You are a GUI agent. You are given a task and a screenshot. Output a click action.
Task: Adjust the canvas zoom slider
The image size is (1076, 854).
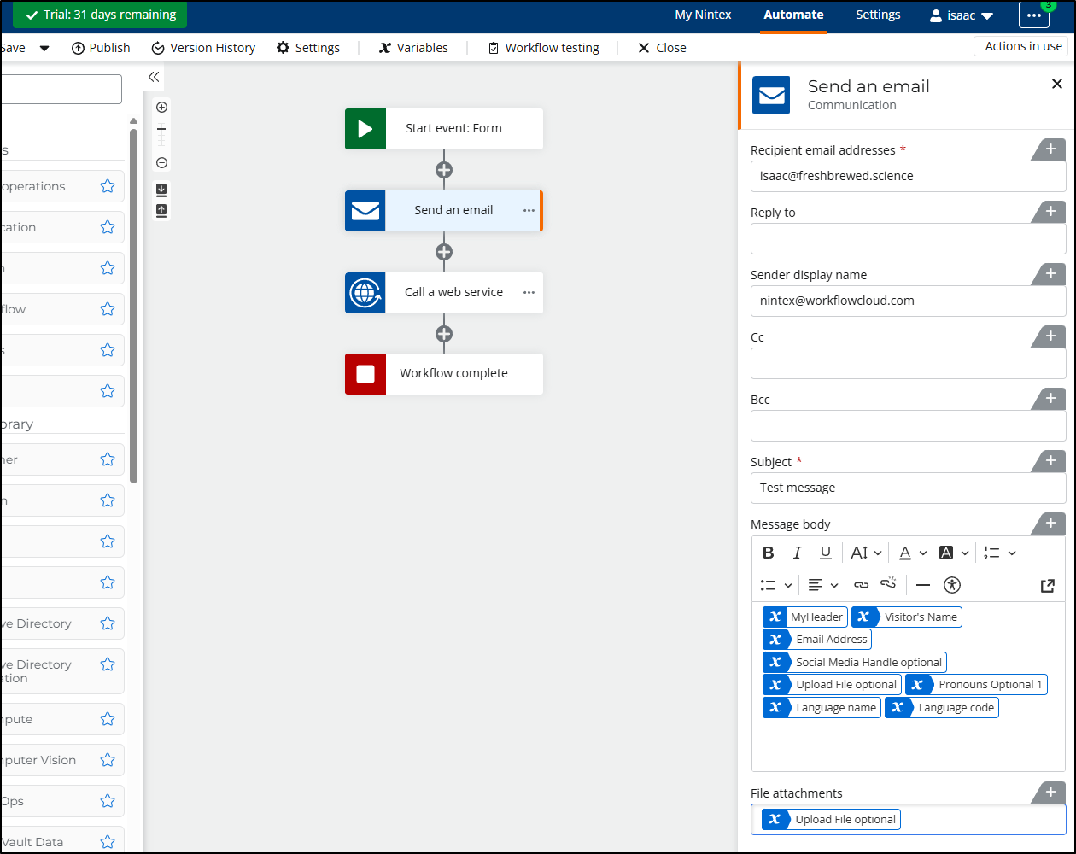point(161,135)
